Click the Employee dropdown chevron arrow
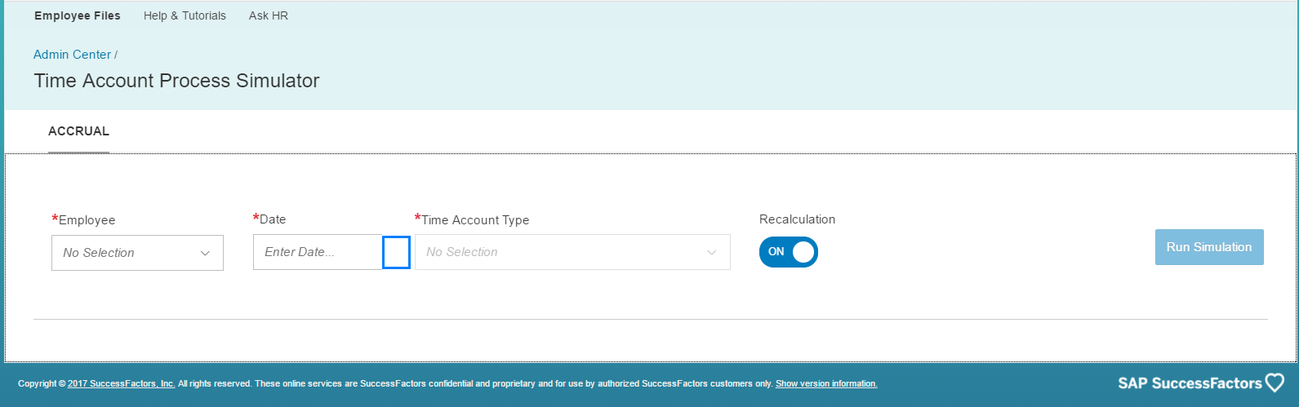 (205, 253)
